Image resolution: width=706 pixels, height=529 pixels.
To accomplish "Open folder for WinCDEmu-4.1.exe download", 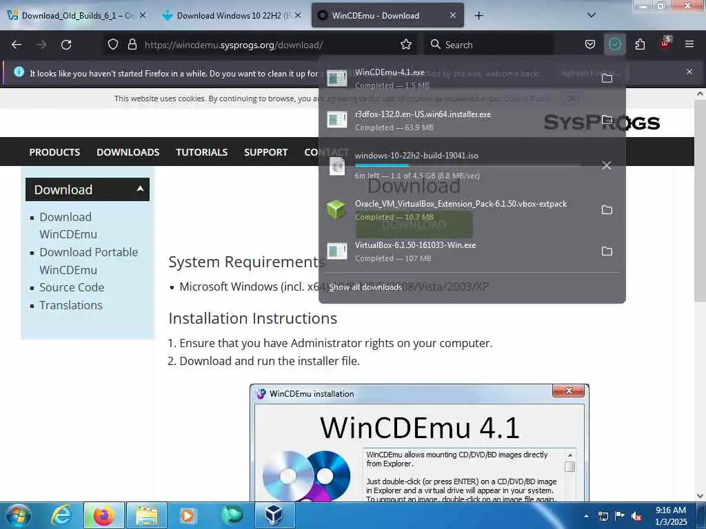I will [x=607, y=79].
